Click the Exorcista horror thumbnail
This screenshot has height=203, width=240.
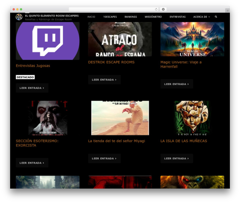(48, 118)
